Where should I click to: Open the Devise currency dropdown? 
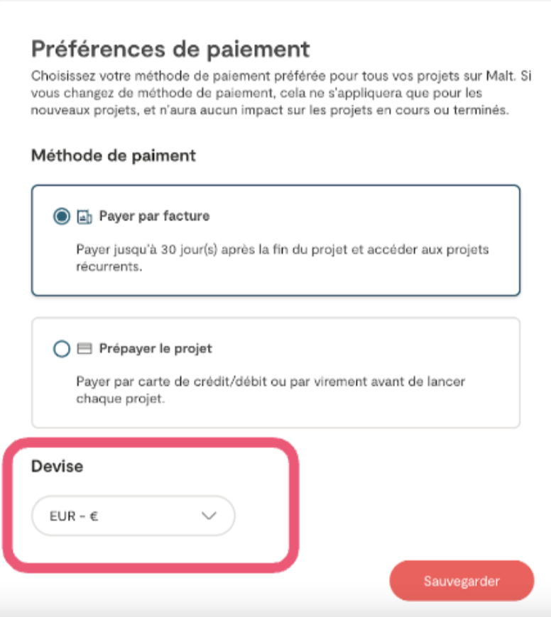point(133,516)
